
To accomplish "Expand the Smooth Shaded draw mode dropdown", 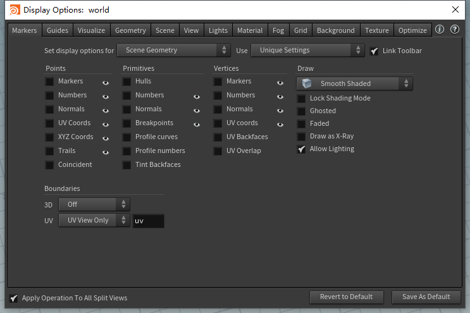I will coord(354,83).
